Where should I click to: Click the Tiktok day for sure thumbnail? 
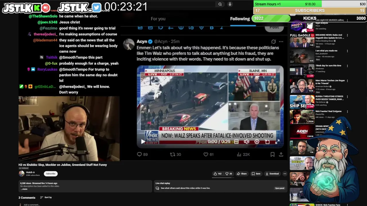302,71
